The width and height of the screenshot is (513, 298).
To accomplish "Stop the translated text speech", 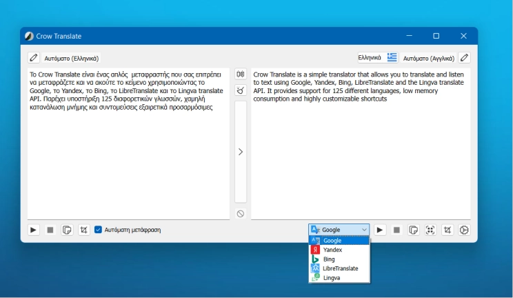I will pyautogui.click(x=396, y=230).
